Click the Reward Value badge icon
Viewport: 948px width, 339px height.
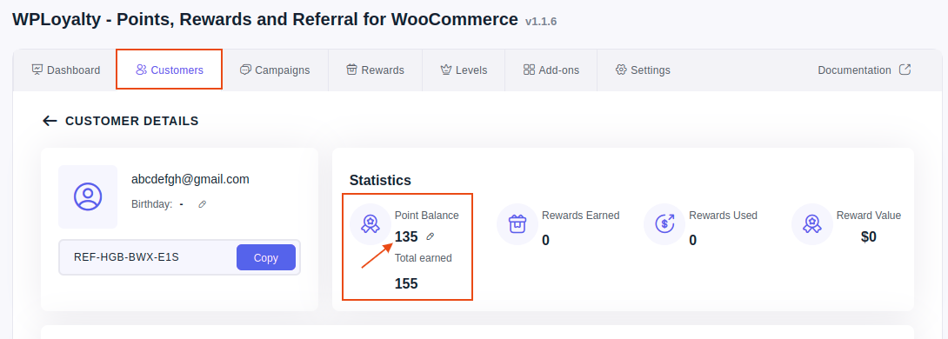pyautogui.click(x=811, y=224)
